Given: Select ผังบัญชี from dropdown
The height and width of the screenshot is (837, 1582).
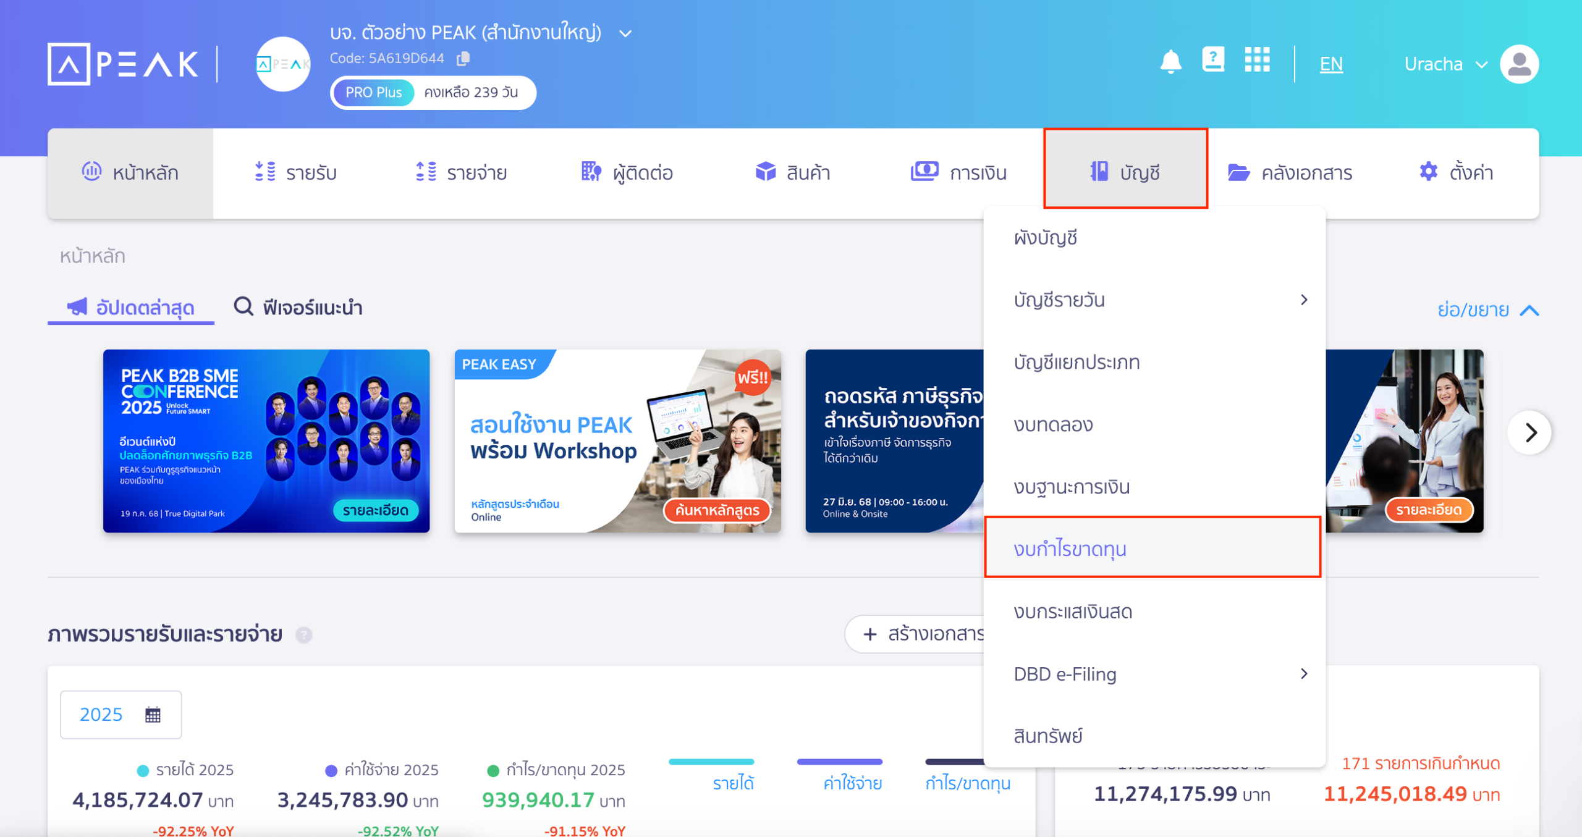Looking at the screenshot, I should tap(1154, 238).
